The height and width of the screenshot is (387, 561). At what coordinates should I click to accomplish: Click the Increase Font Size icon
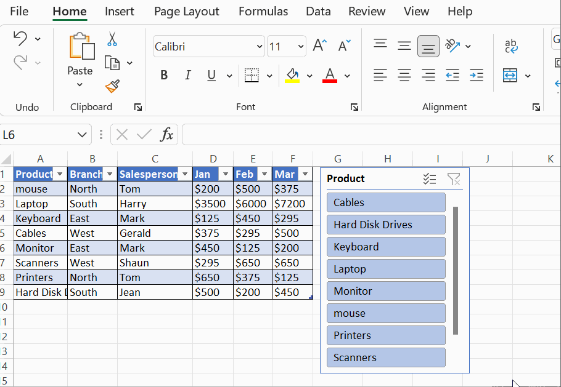point(319,46)
